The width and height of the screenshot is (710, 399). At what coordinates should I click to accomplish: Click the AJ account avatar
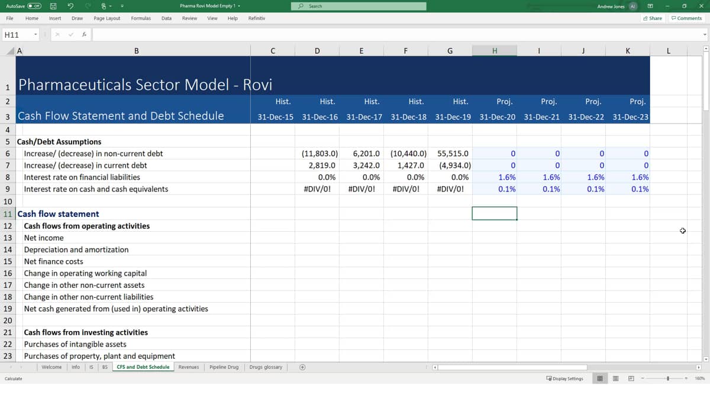632,6
